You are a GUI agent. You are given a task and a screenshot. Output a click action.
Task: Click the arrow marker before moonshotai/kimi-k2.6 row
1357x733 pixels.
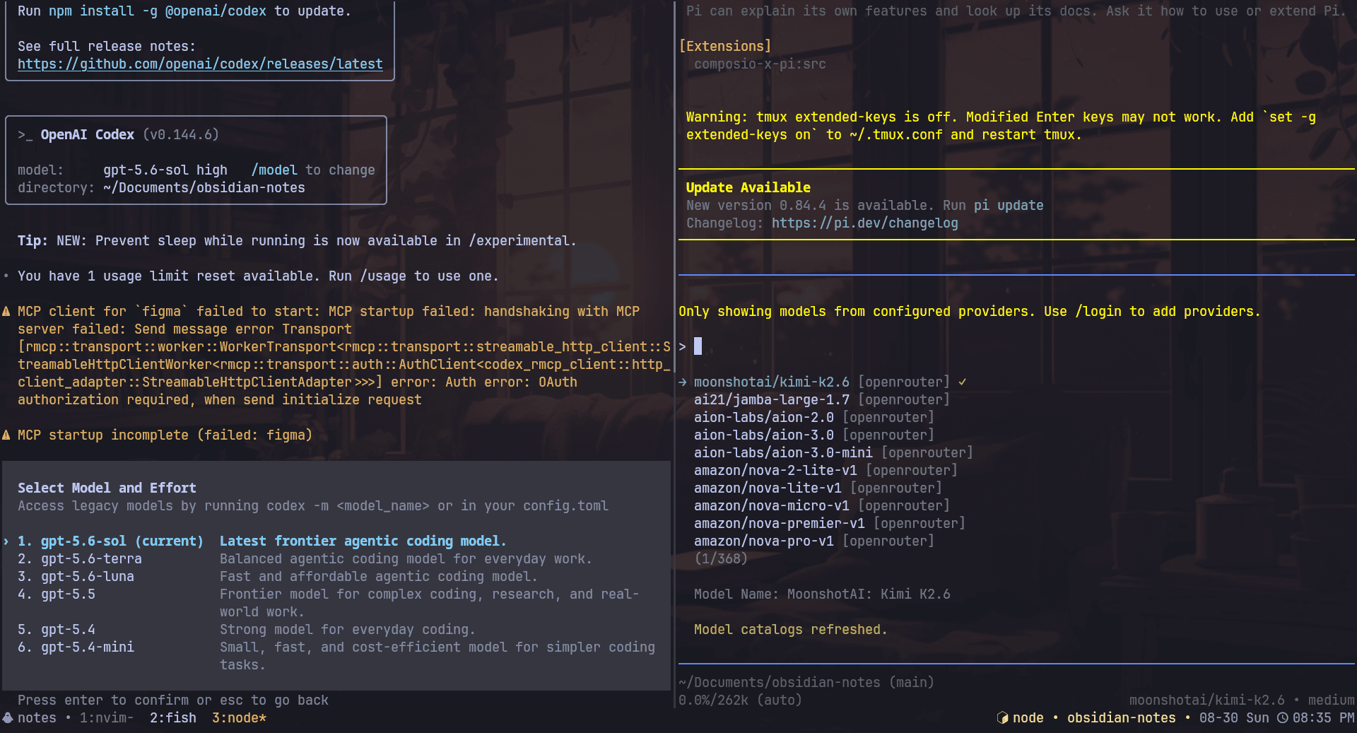coord(683,382)
